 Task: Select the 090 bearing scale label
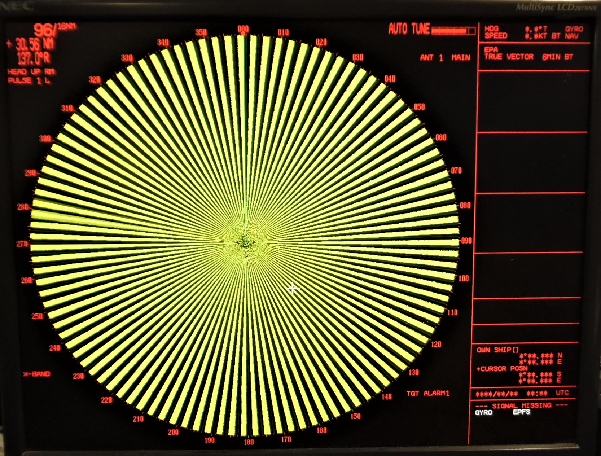(466, 241)
